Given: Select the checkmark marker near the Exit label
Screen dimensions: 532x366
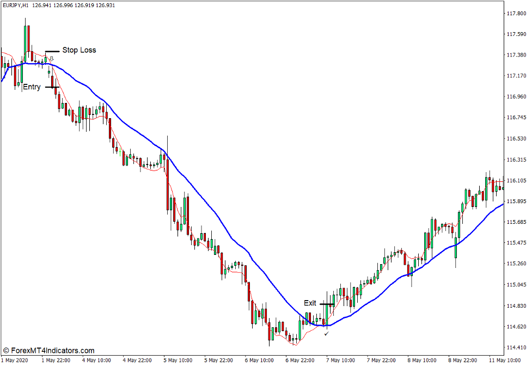Looking at the screenshot, I should click(326, 333).
